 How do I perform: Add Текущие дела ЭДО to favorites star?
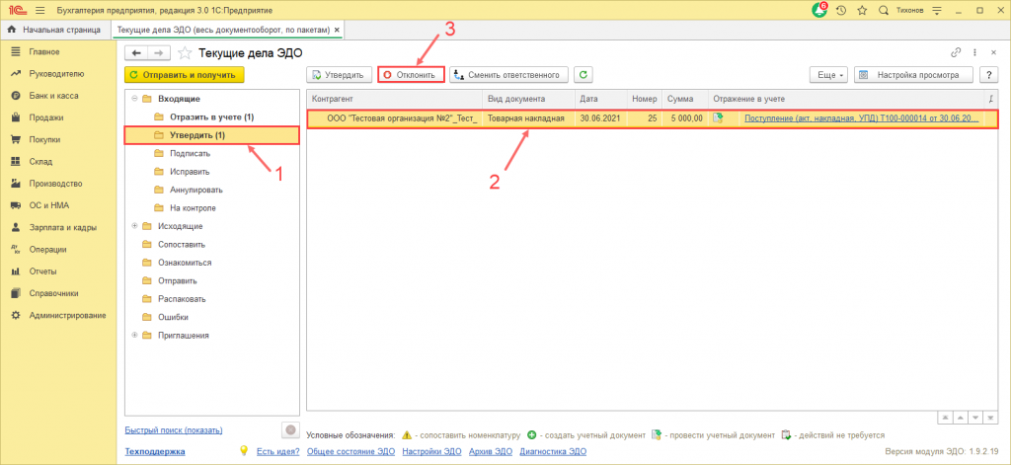(185, 53)
